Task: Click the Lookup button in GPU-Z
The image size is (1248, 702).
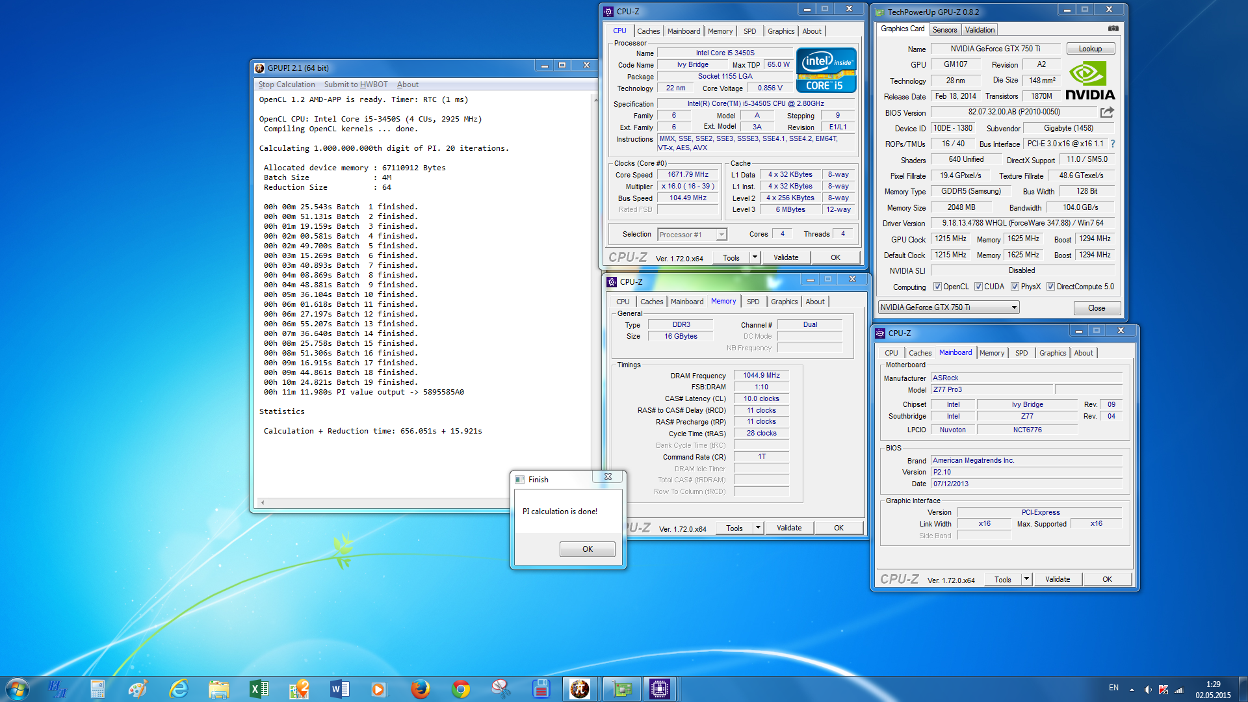Action: 1090,49
